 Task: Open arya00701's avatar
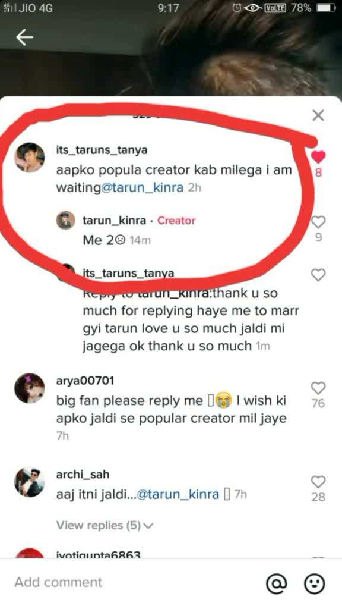click(30, 388)
